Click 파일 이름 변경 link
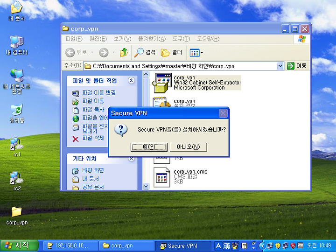Viewport: 336px width, 252px height. [99, 92]
